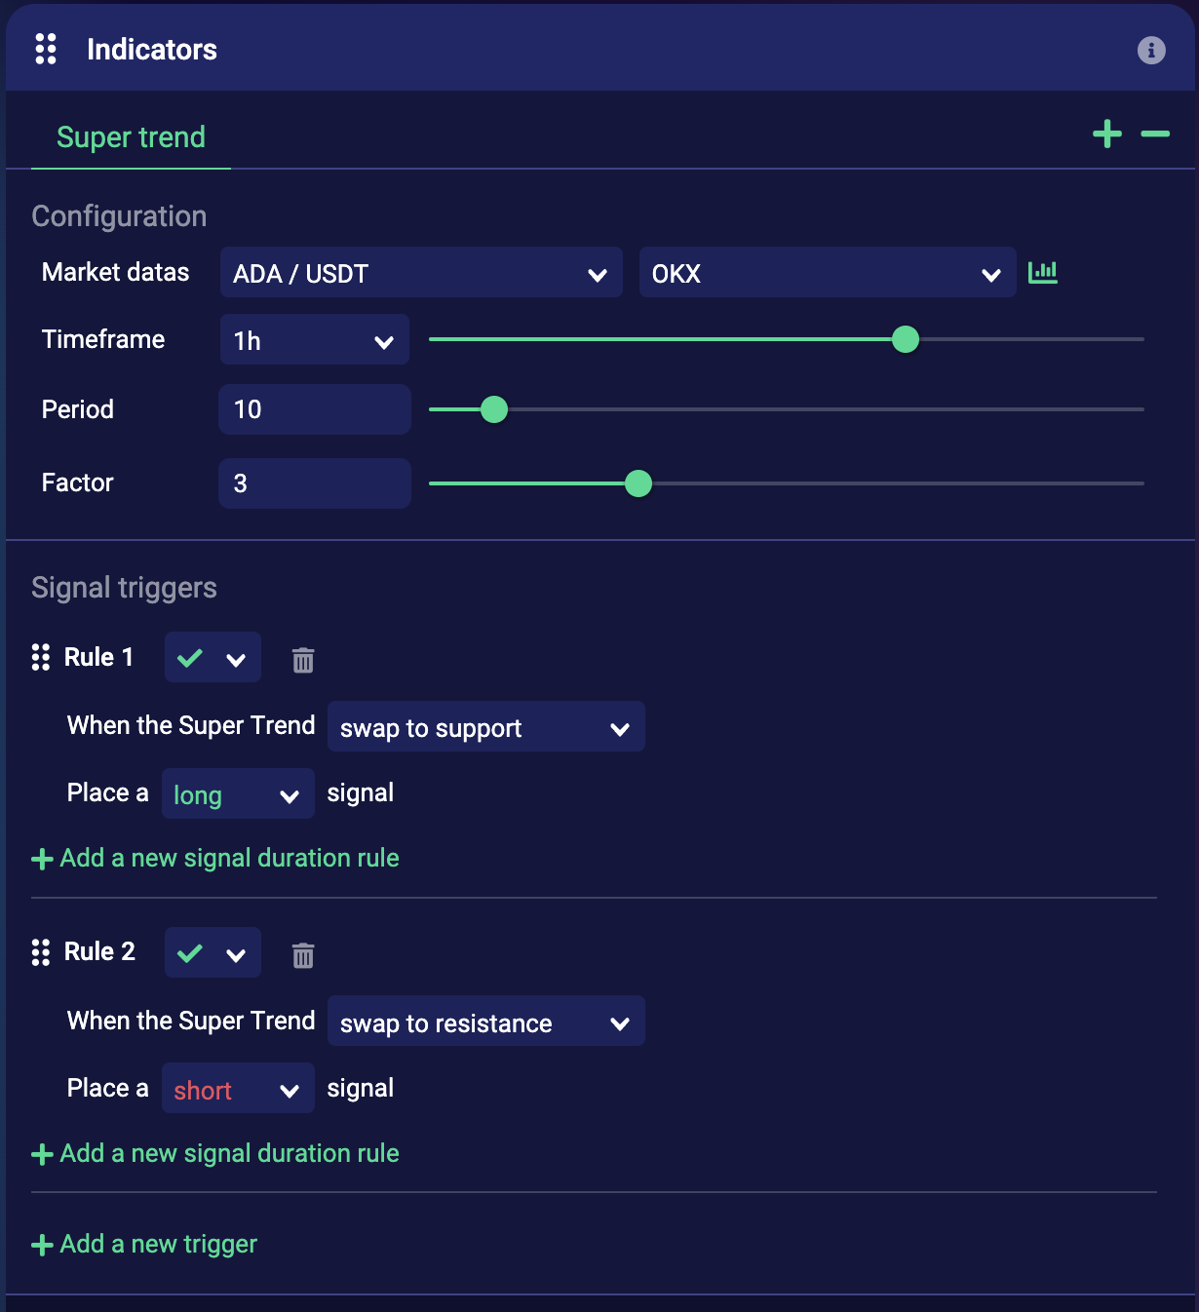
Task: Click the plus icon to add indicator
Action: pos(1107,135)
